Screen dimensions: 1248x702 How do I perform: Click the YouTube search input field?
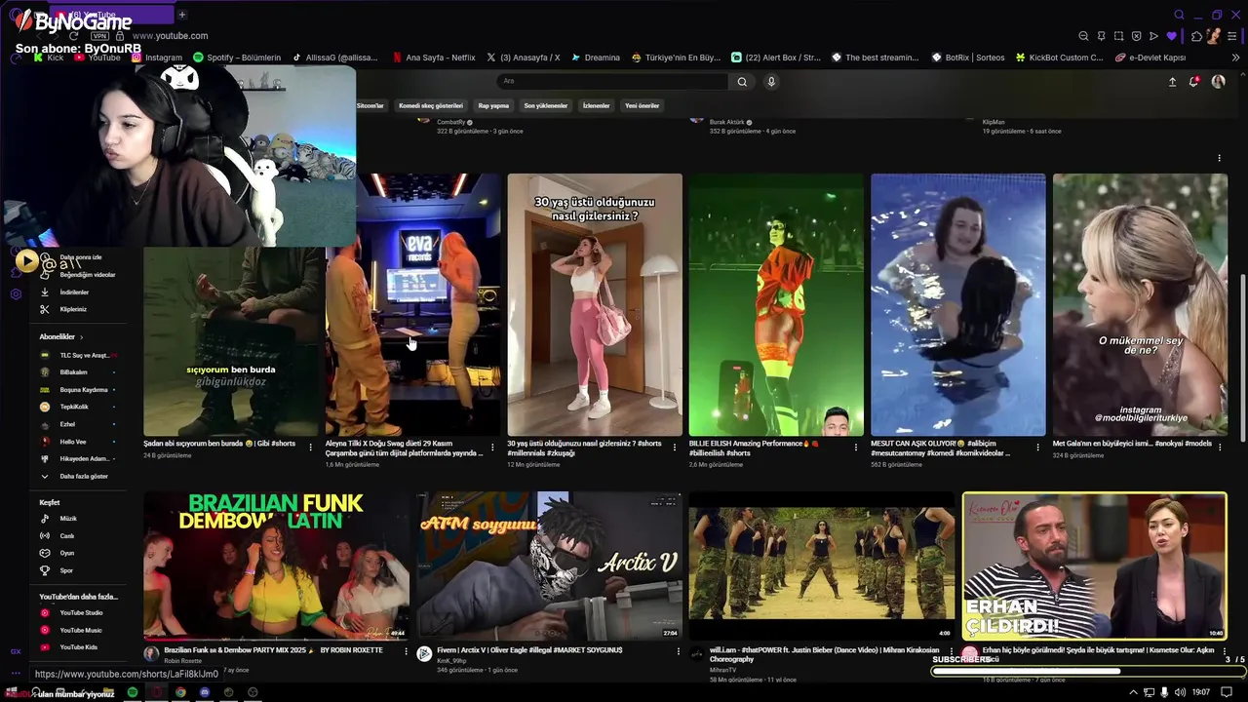pos(611,82)
